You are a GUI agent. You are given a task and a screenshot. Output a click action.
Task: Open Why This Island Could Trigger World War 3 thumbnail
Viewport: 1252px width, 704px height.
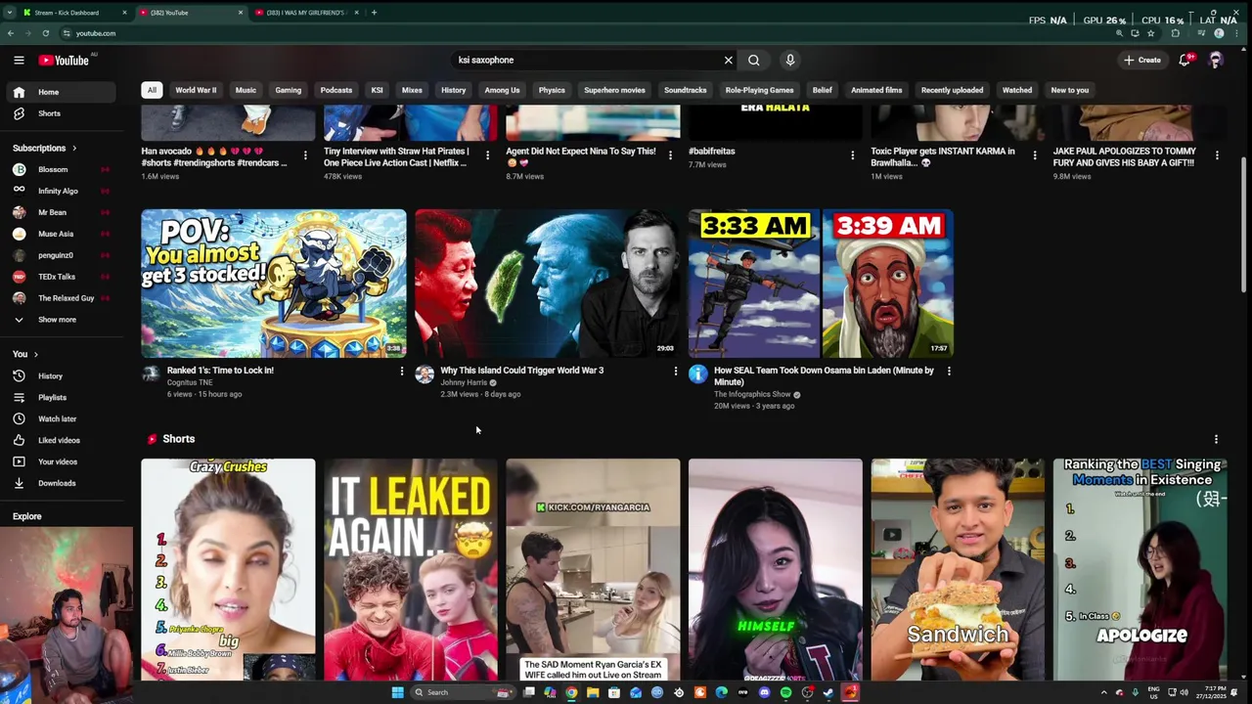[x=547, y=284]
